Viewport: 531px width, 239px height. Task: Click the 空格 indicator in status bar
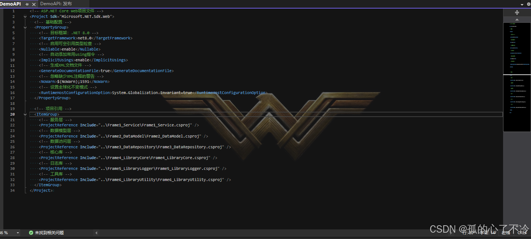(506, 233)
